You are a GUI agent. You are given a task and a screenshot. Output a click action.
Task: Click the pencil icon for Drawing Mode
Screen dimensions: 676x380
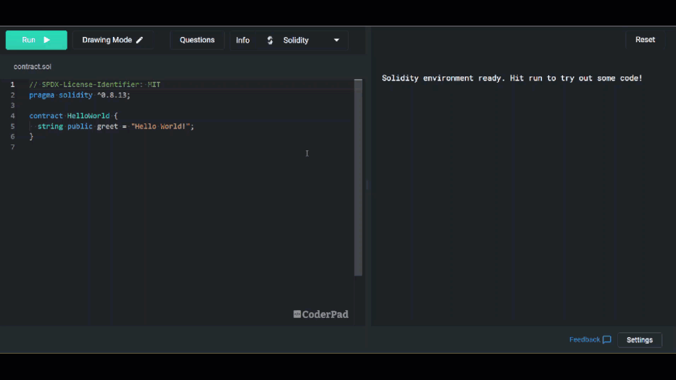[139, 40]
